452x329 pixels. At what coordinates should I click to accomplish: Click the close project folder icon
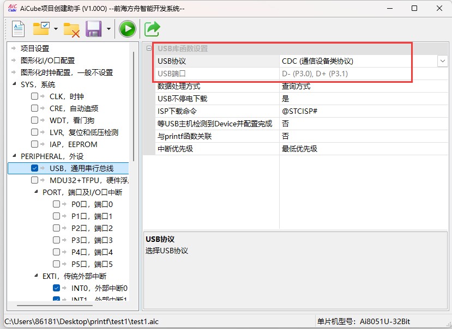tap(71, 29)
